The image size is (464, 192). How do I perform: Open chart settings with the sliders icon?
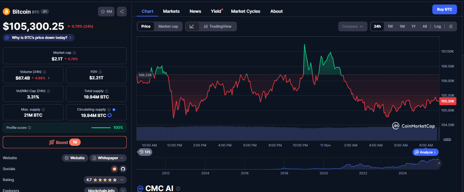point(451,26)
